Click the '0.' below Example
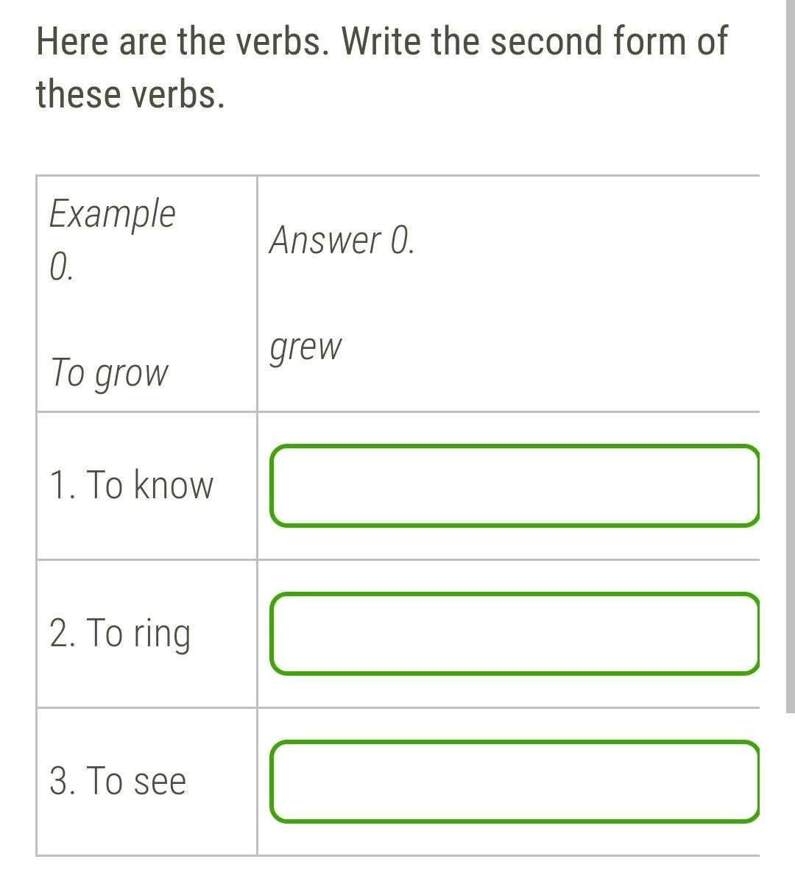 click(x=61, y=267)
